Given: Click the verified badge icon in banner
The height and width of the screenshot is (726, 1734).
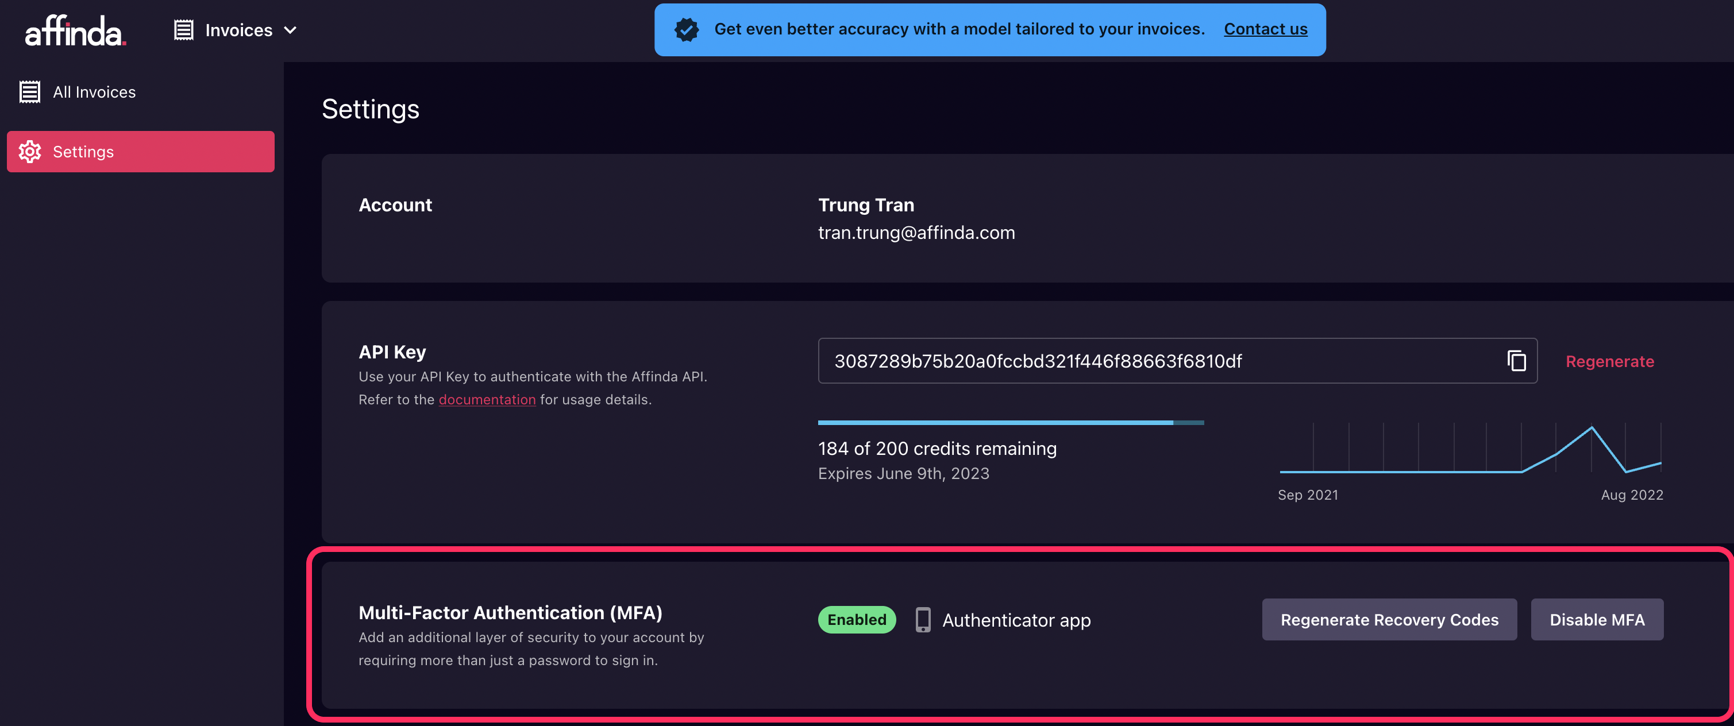Looking at the screenshot, I should pos(687,30).
